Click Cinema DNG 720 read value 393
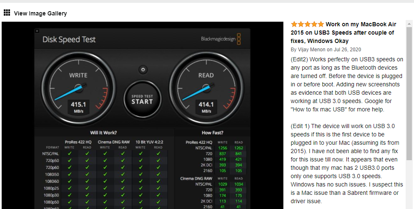414x209 pixels. [x=238, y=190]
